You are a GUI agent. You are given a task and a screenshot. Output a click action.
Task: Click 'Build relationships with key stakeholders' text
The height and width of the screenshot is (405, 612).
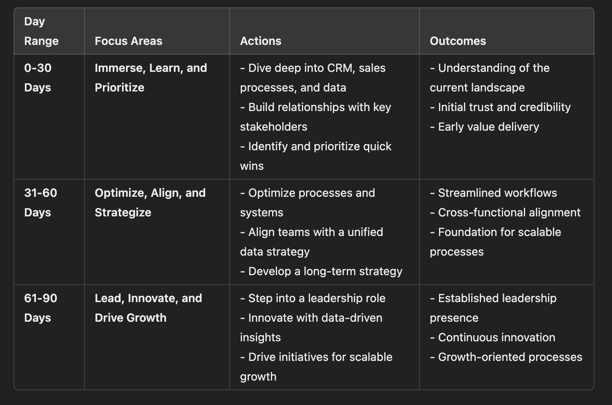(x=316, y=117)
